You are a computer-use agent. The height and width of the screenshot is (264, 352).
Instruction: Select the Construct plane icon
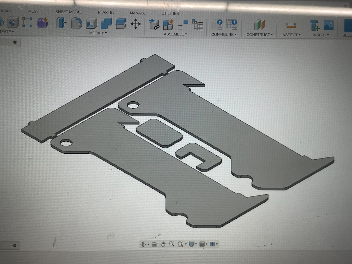(x=259, y=25)
